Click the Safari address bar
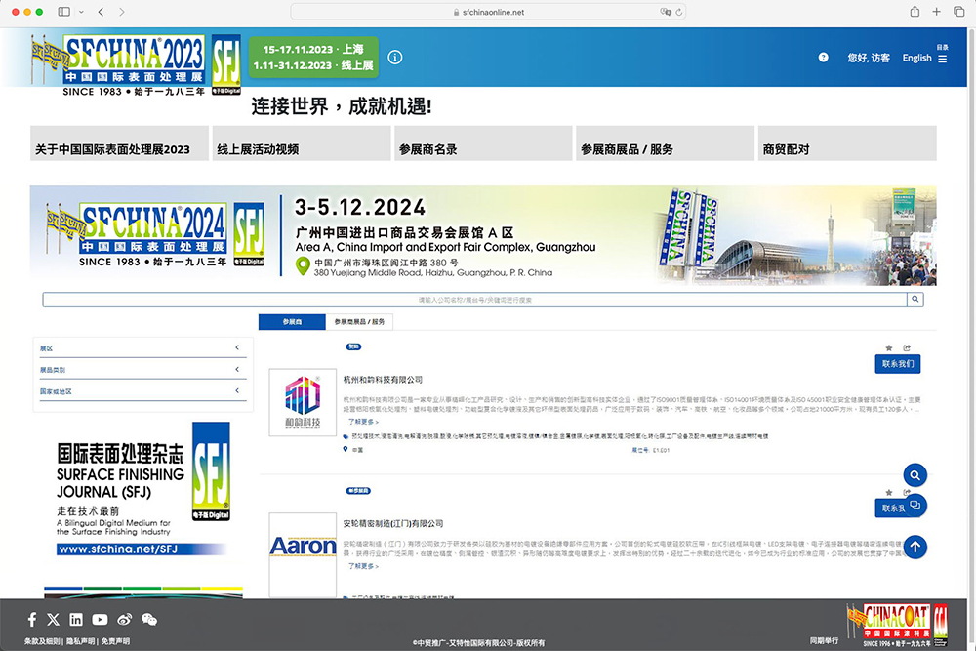976x651 pixels. click(488, 12)
